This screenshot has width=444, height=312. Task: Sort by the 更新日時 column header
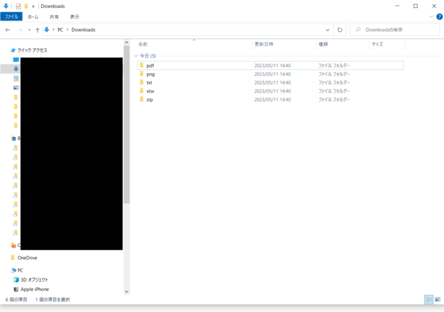tap(264, 44)
